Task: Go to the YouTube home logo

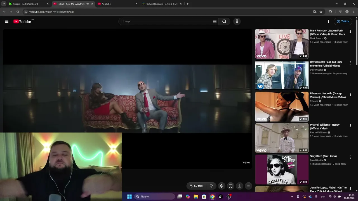Action: coord(22,21)
